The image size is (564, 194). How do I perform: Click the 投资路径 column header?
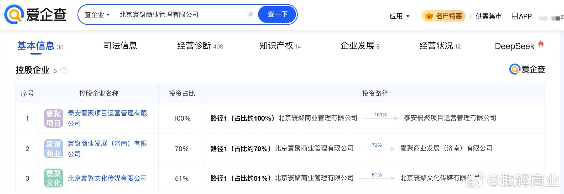(375, 93)
